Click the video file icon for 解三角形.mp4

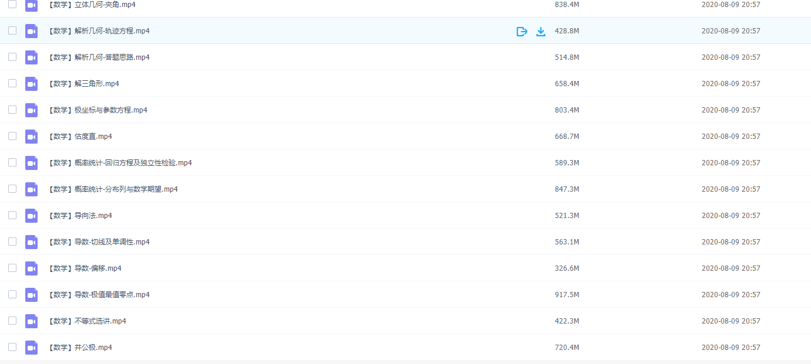point(31,84)
